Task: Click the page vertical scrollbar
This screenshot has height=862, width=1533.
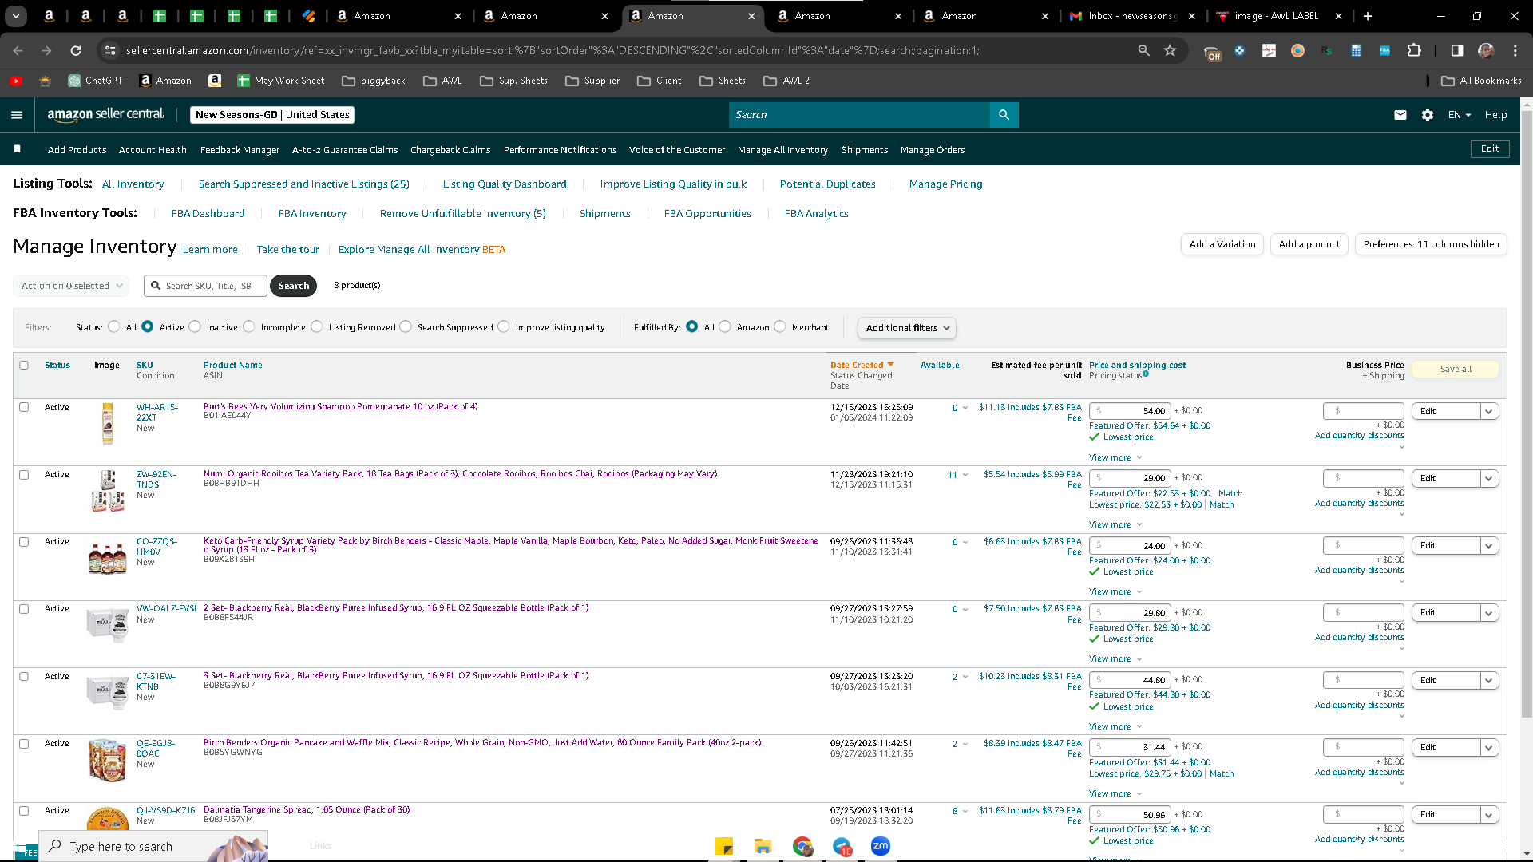Action: (1527, 415)
